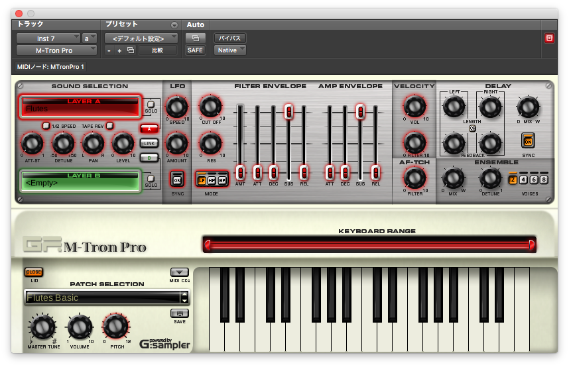
Task: Click the Save patch disk icon
Action: [180, 313]
